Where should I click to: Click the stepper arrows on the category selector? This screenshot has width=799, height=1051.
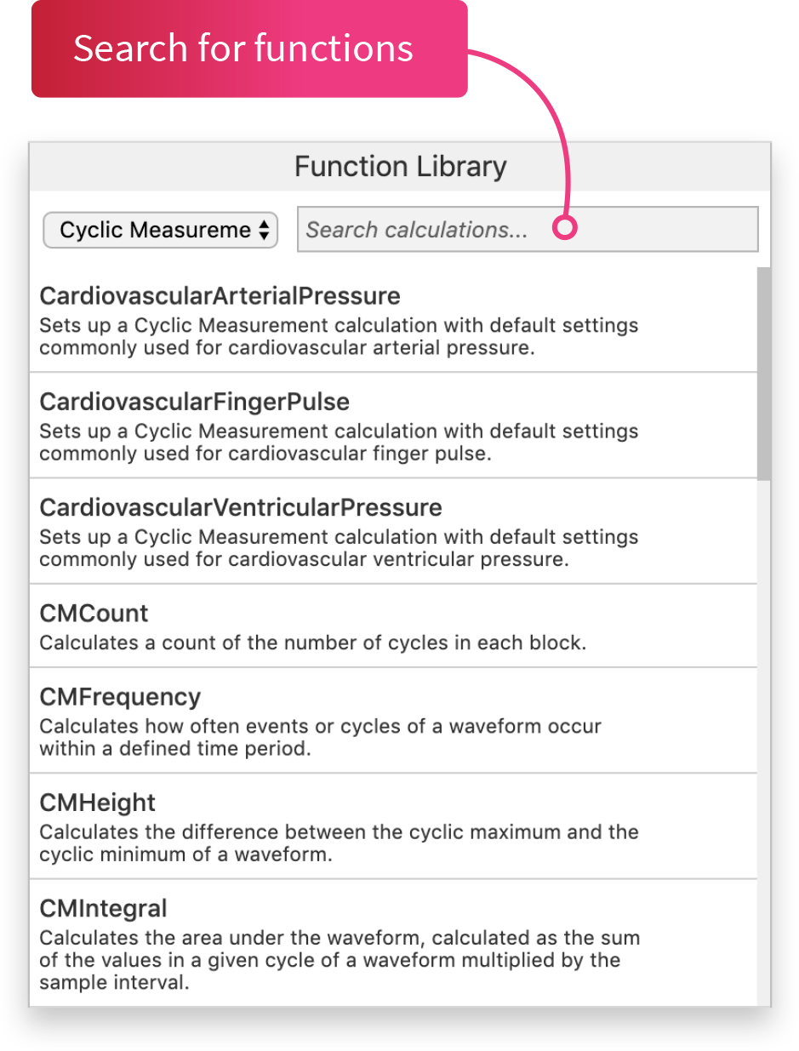pos(264,229)
